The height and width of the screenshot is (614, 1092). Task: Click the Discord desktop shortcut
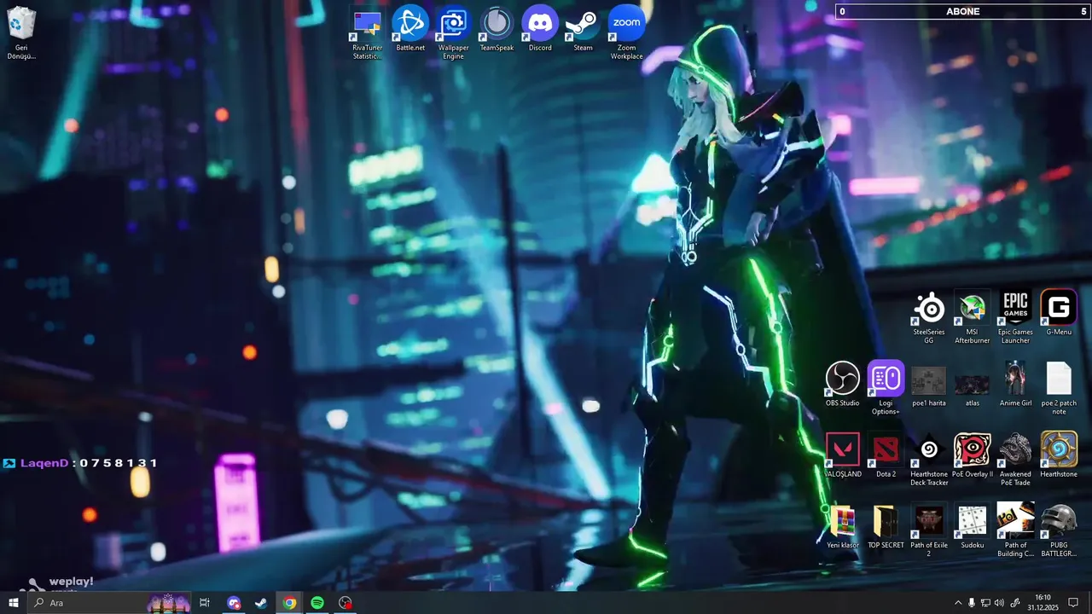coord(540,29)
